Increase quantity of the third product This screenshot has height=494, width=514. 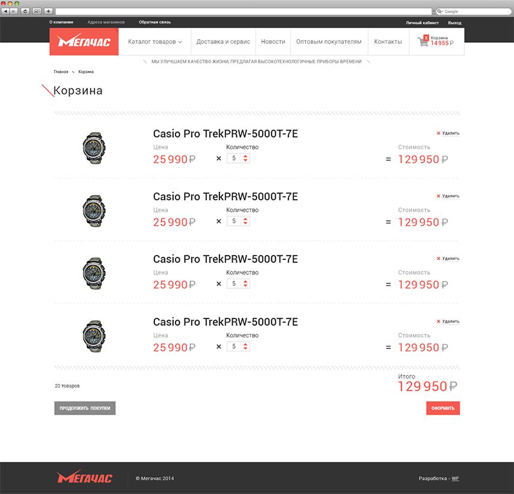(x=245, y=282)
